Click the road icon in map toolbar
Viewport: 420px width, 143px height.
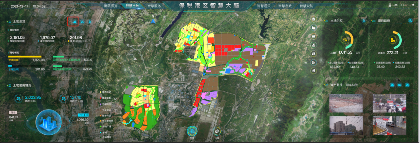click(x=314, y=53)
